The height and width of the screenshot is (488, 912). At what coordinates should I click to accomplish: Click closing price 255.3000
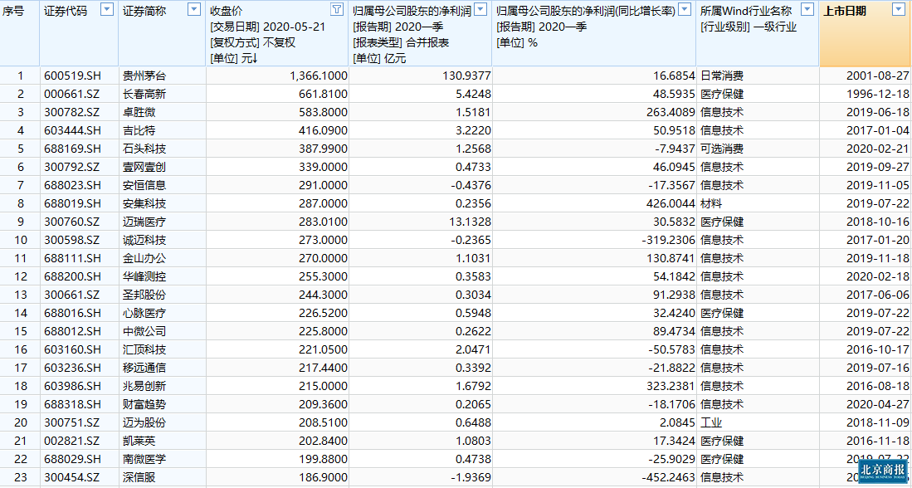(x=324, y=276)
